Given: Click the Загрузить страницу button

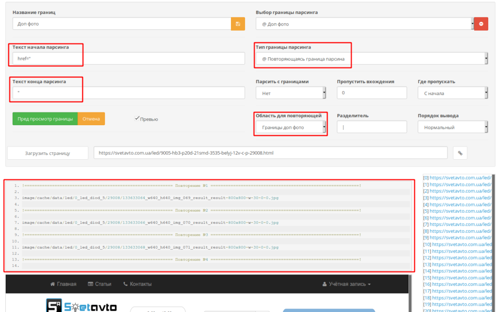Looking at the screenshot, I should [x=48, y=153].
